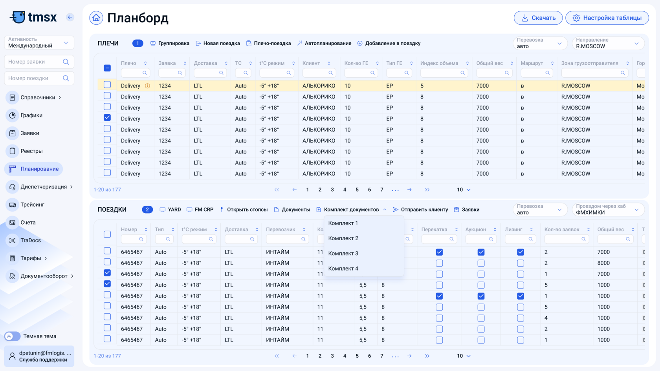Toggle the Перекатка checkbox in first trip row
Image resolution: width=660 pixels, height=371 pixels.
[x=439, y=252]
